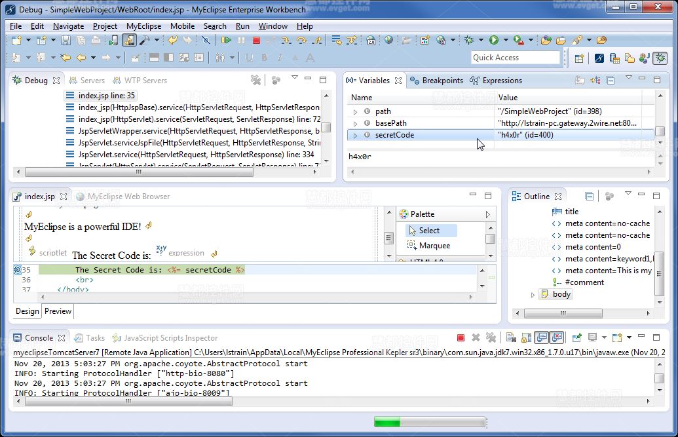Click the Resume debug button
Viewport: 678px width, 437px height.
(226, 40)
